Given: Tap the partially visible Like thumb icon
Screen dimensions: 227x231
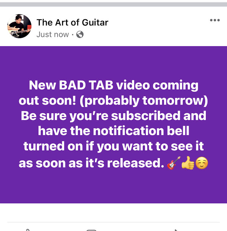Looking at the screenshot, I should (x=28, y=230).
